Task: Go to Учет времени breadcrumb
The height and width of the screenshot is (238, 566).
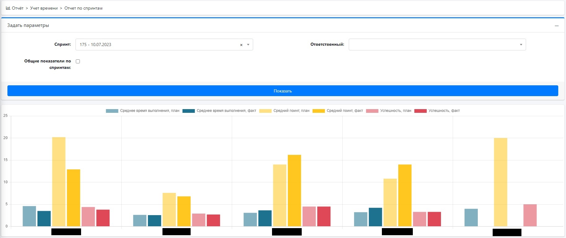Action: pos(44,8)
